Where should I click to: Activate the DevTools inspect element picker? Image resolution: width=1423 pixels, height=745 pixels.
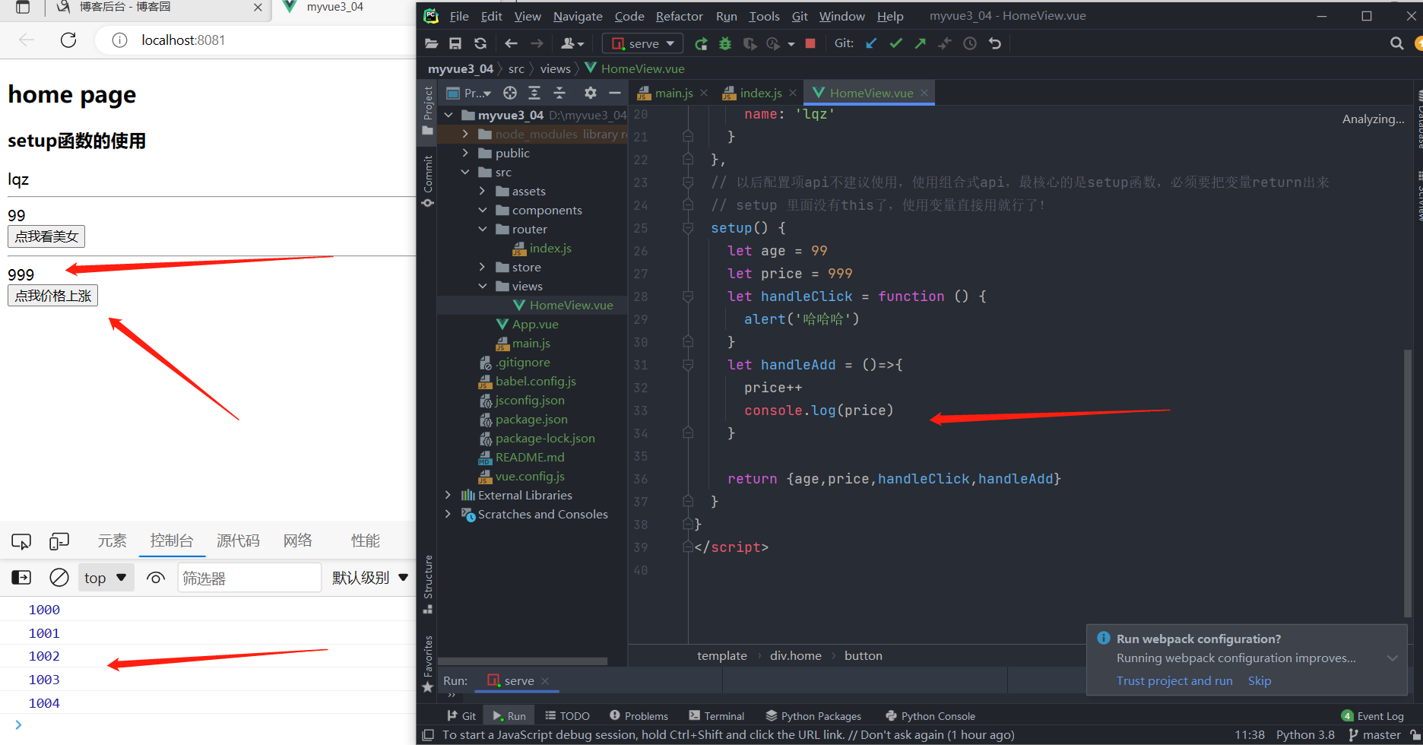coord(21,541)
